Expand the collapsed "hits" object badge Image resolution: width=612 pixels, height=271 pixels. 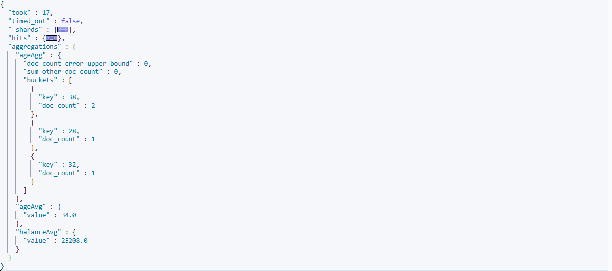click(x=51, y=38)
